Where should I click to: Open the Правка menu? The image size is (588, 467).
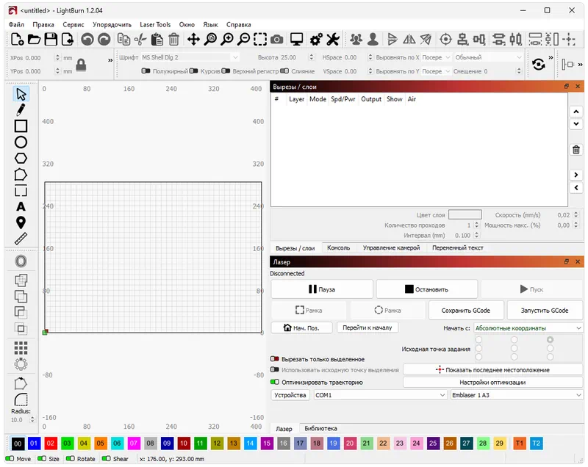point(43,25)
